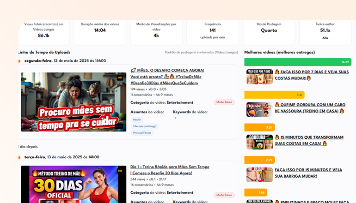Click thumbnail of '15 MINUTOS QUE TRANSFORMAM' video

pyautogui.click(x=259, y=142)
